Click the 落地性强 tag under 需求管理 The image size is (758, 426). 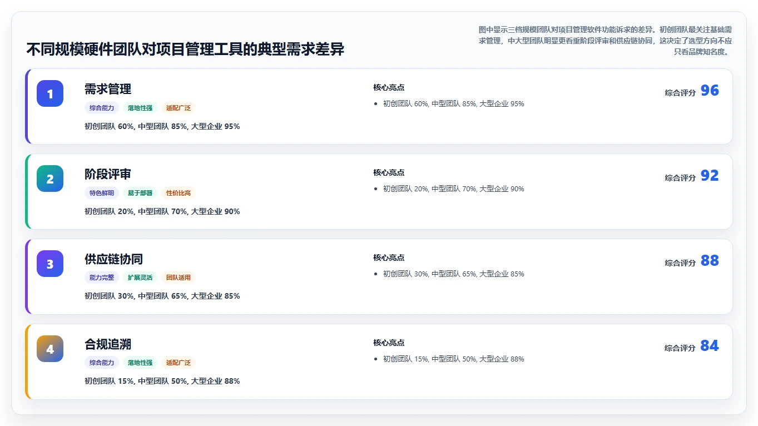(140, 108)
